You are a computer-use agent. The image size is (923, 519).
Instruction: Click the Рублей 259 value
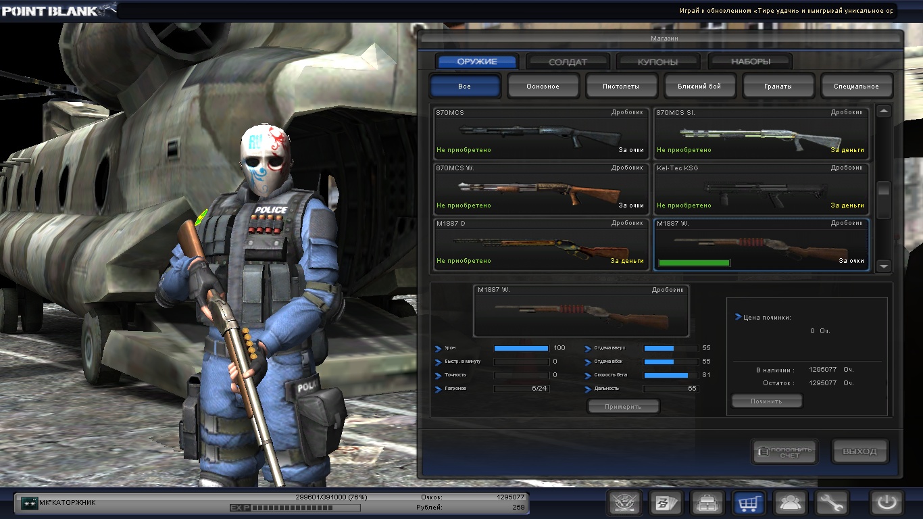(x=519, y=507)
